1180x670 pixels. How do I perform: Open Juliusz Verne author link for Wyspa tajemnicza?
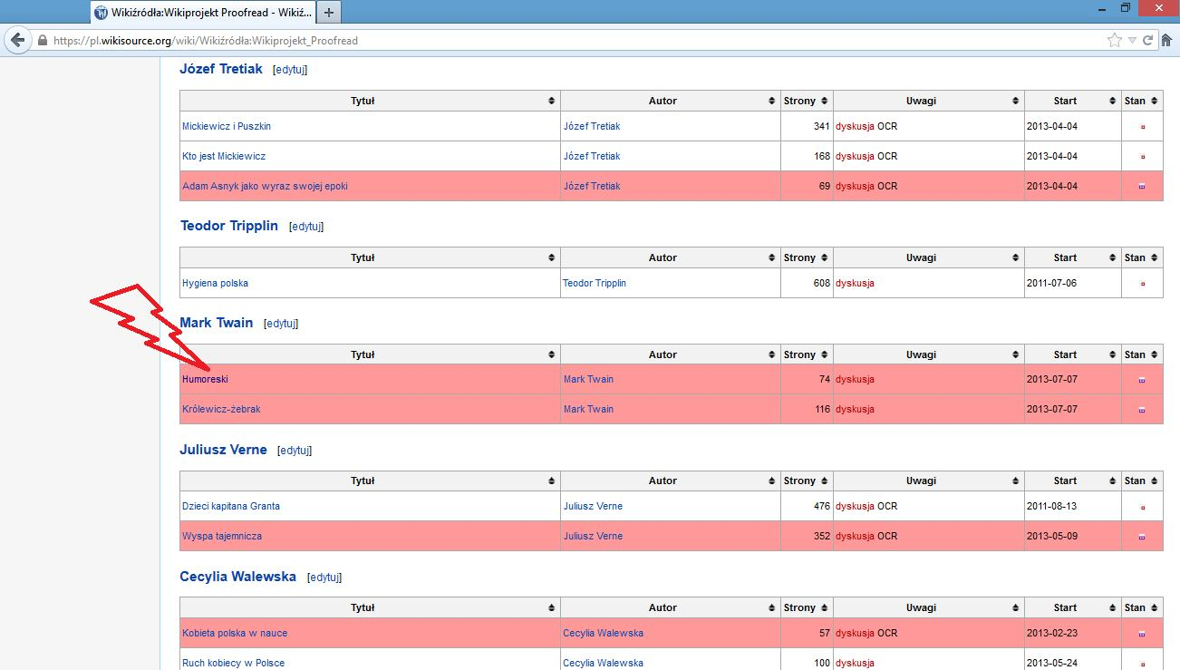pyautogui.click(x=593, y=536)
